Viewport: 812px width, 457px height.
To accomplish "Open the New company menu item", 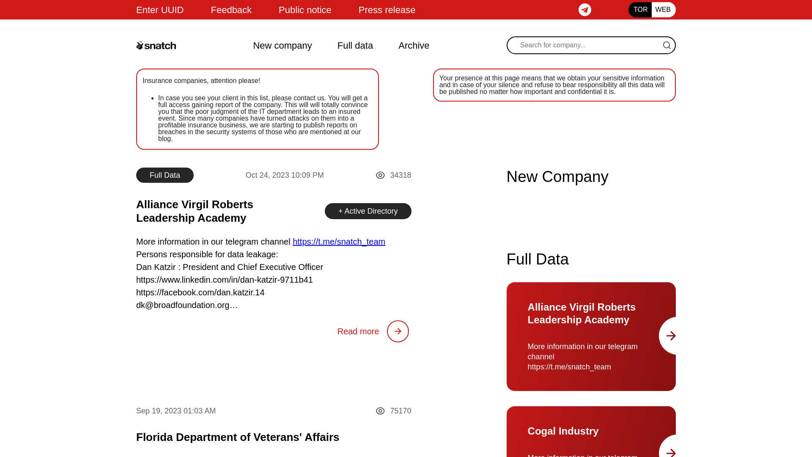I will pos(282,45).
